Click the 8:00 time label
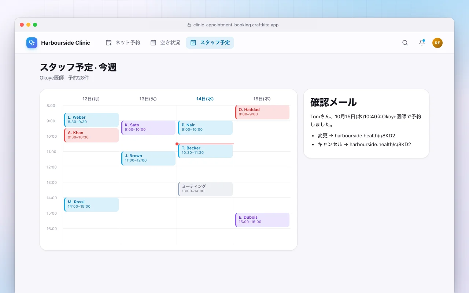 click(x=51, y=106)
